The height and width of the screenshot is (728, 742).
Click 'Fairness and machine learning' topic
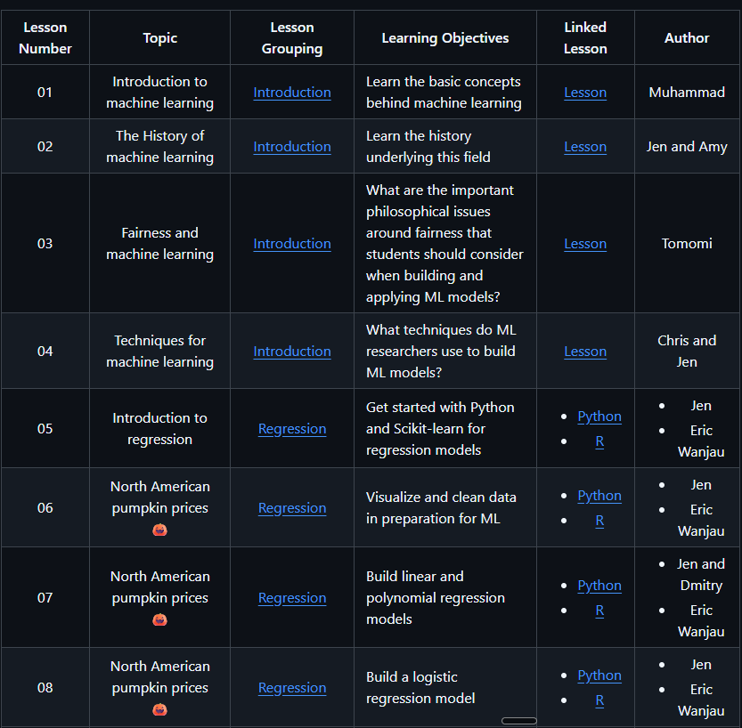(160, 244)
